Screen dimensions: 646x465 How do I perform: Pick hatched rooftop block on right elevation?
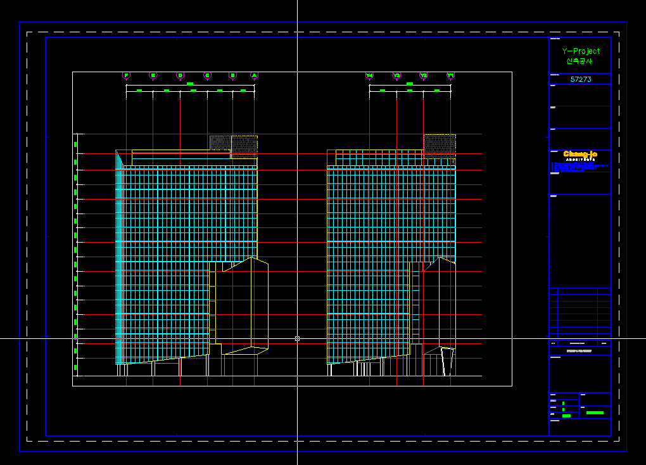[x=440, y=145]
